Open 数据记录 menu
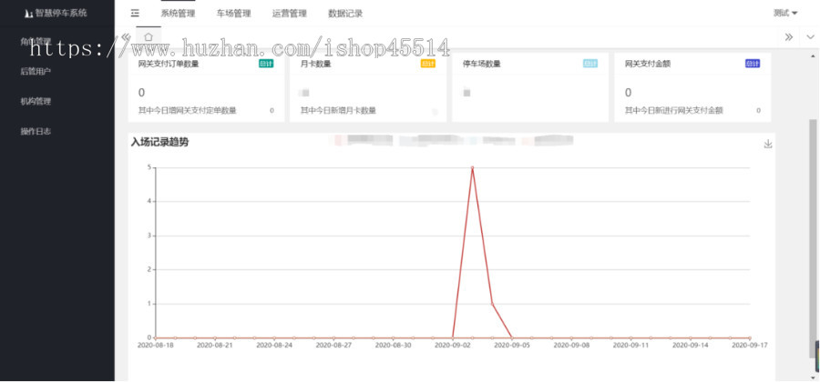The height and width of the screenshot is (382, 820). tap(345, 14)
